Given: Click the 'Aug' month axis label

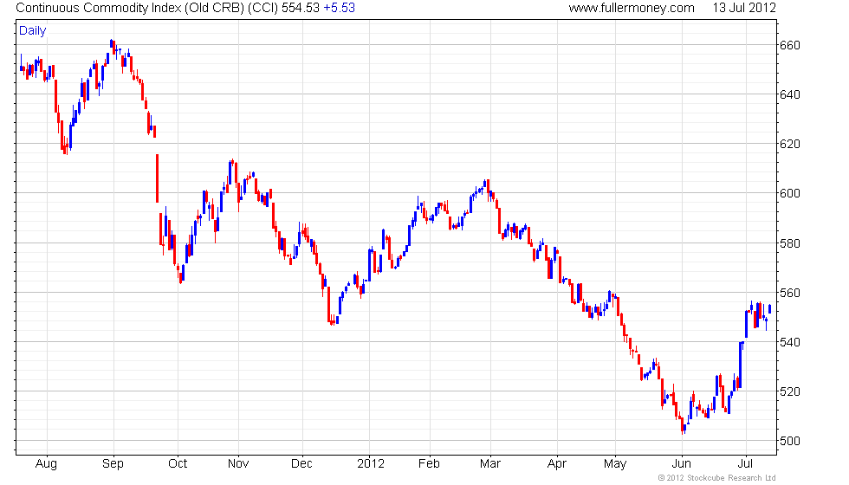Looking at the screenshot, I should pyautogui.click(x=46, y=464).
